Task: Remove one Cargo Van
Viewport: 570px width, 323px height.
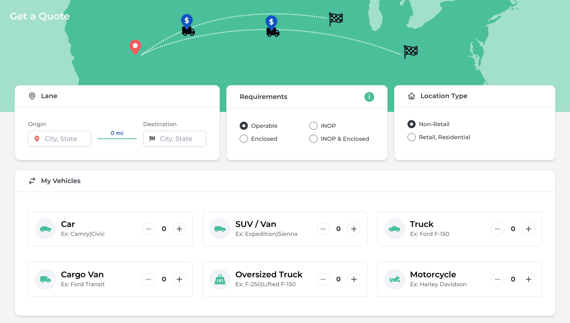Action: pos(149,280)
